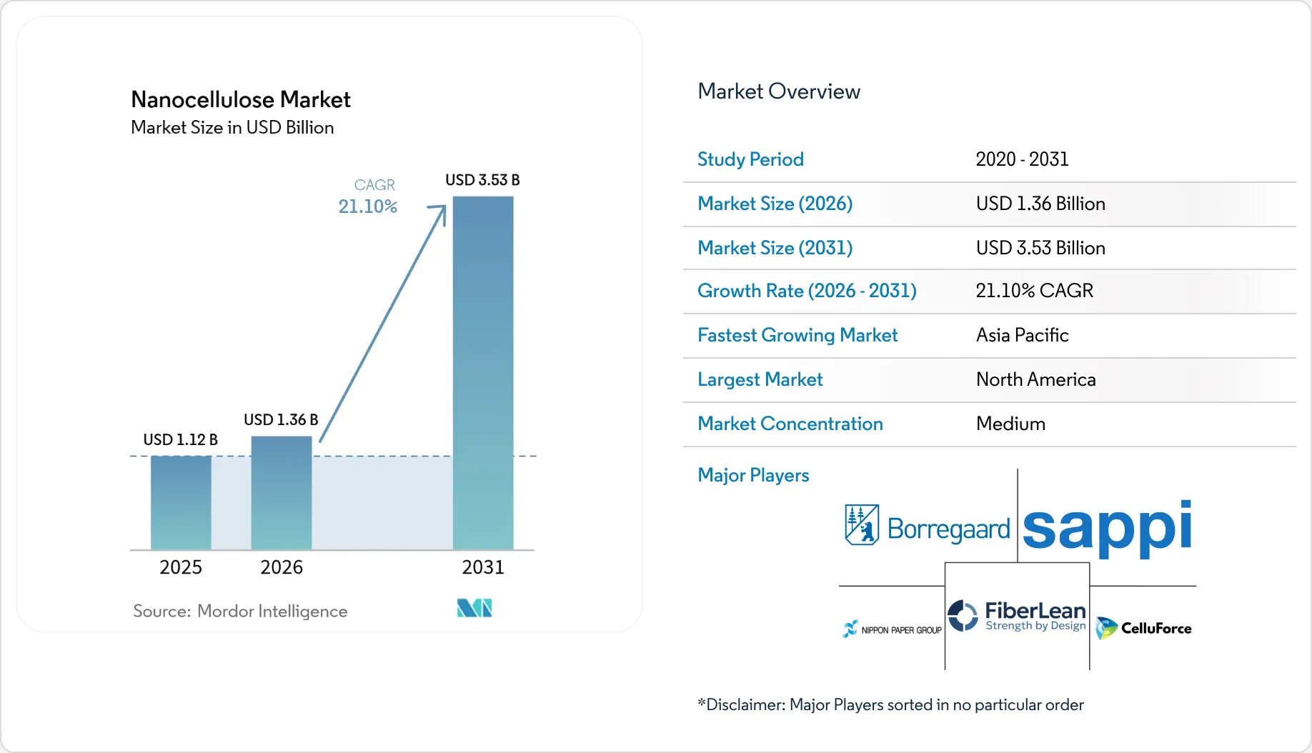Click the Largest Market label
The width and height of the screenshot is (1312, 753).
coord(760,379)
